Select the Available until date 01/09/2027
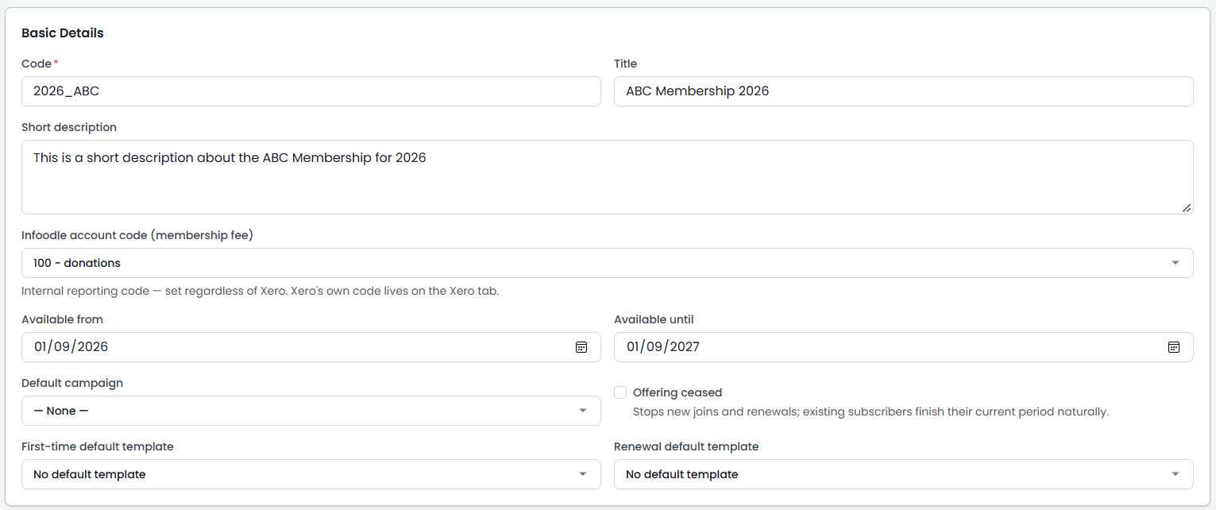 [x=903, y=347]
